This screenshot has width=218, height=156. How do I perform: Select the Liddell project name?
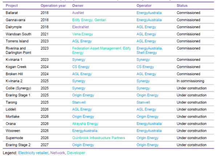[x=11, y=109]
